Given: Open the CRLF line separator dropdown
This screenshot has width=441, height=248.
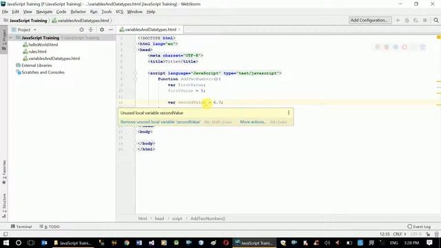Looking at the screenshot, I should [x=400, y=234].
